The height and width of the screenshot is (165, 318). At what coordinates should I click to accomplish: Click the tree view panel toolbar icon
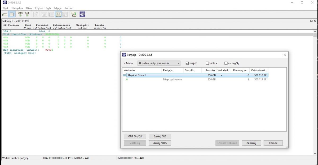tap(45, 14)
